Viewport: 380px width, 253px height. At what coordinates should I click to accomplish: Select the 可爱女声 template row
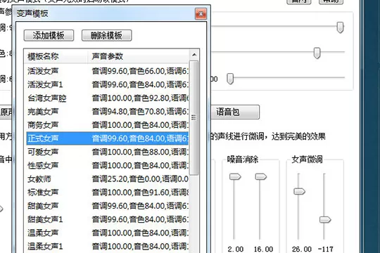108,152
